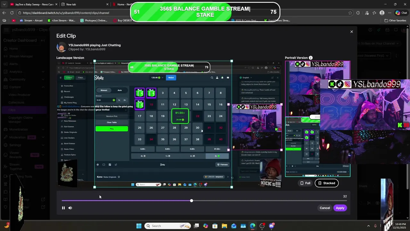Open Microsoft Store from the taskbar
The width and height of the screenshot is (410, 231).
point(215,226)
